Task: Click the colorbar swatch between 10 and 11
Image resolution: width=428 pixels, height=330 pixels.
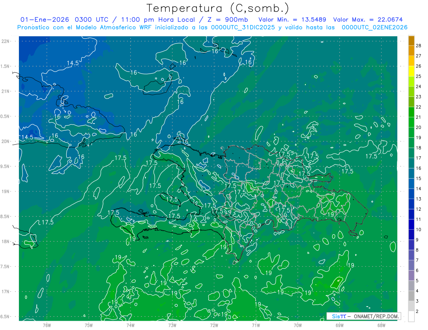Action: click(x=411, y=225)
